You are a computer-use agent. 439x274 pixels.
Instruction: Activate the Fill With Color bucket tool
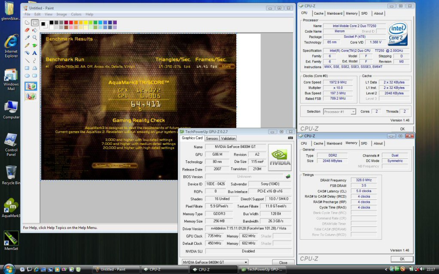tap(35, 30)
